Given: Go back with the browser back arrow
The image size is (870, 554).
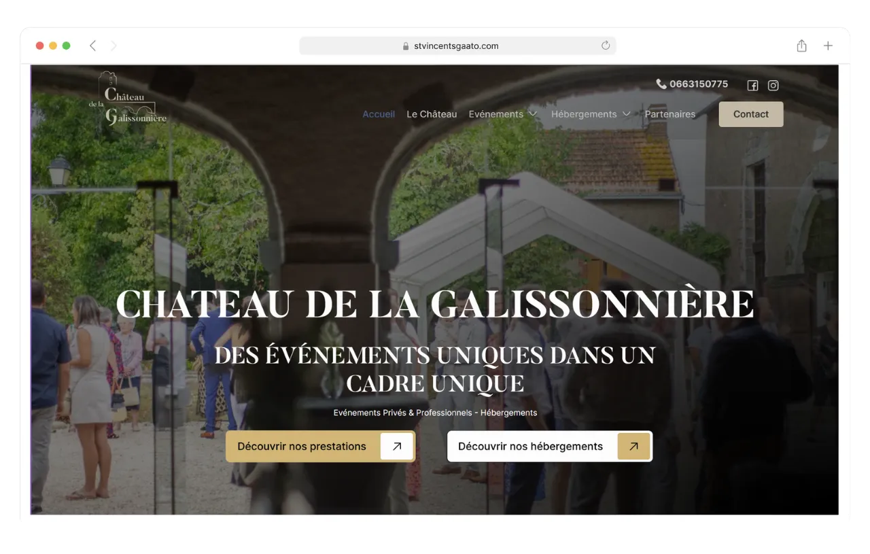Looking at the screenshot, I should click(92, 46).
